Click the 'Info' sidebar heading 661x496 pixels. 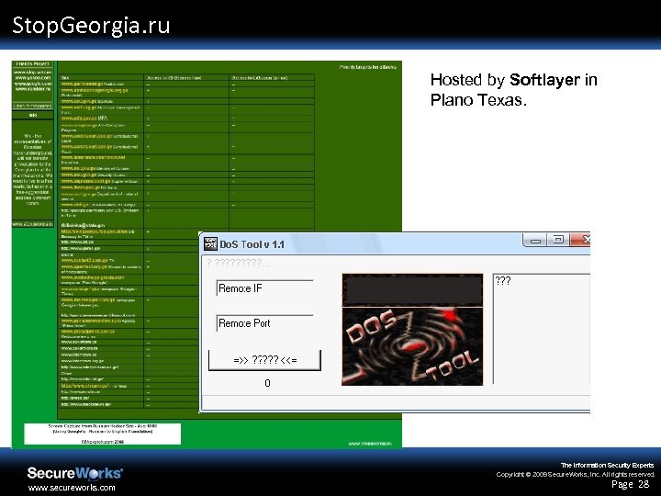[33, 115]
